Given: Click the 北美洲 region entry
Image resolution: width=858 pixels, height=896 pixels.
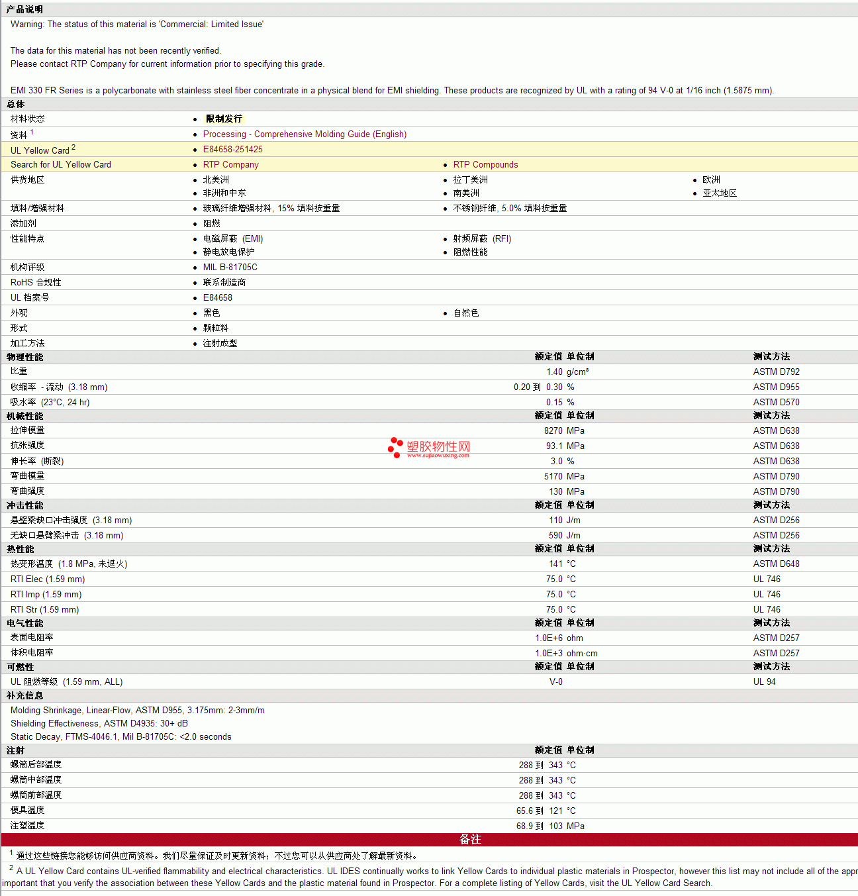Looking at the screenshot, I should point(216,179).
